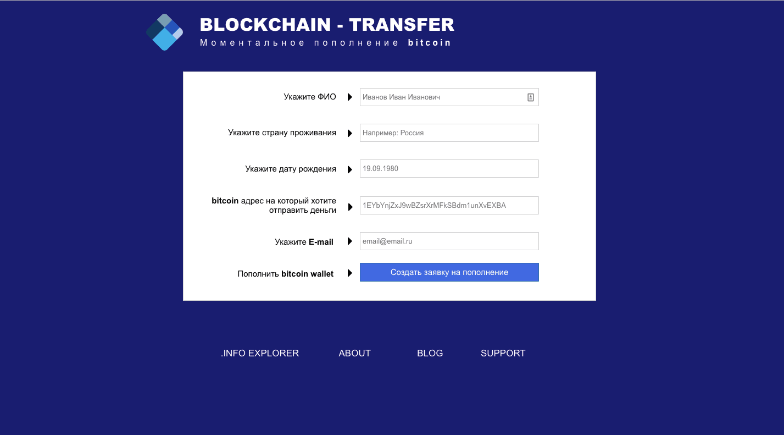The image size is (784, 435).
Task: Open the ABOUT page link
Action: click(354, 353)
